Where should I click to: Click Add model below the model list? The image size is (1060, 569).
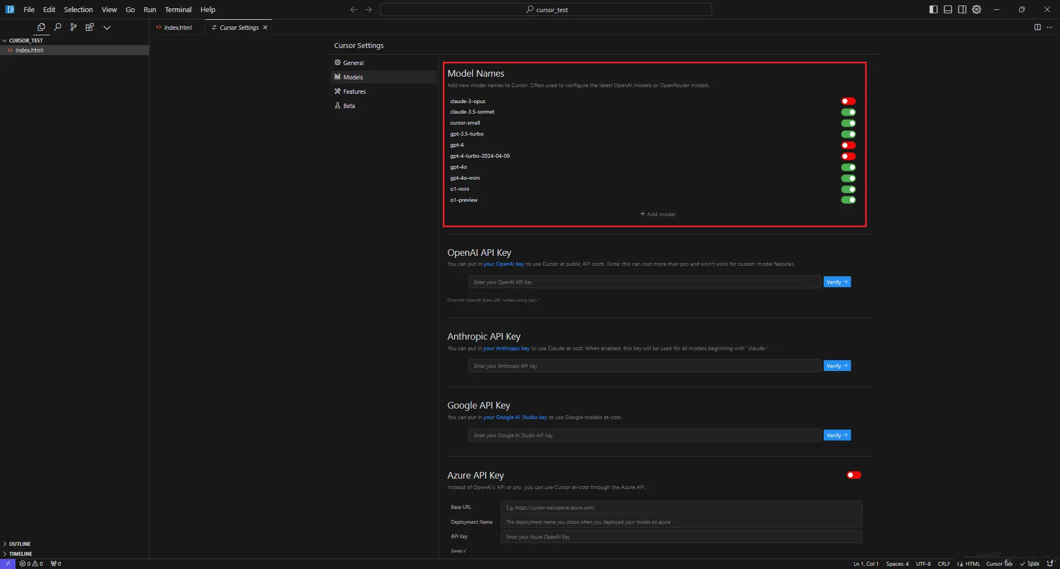[x=658, y=214]
